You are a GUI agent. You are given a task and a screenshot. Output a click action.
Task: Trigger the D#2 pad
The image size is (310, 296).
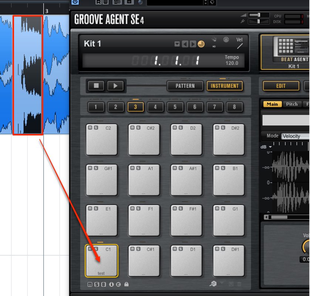tap(229, 139)
